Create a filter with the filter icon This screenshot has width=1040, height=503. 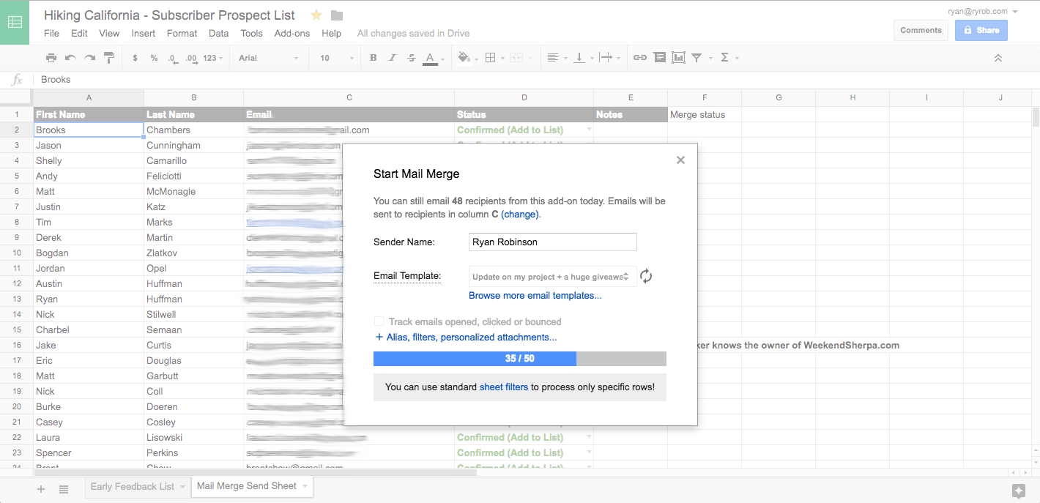tap(695, 57)
